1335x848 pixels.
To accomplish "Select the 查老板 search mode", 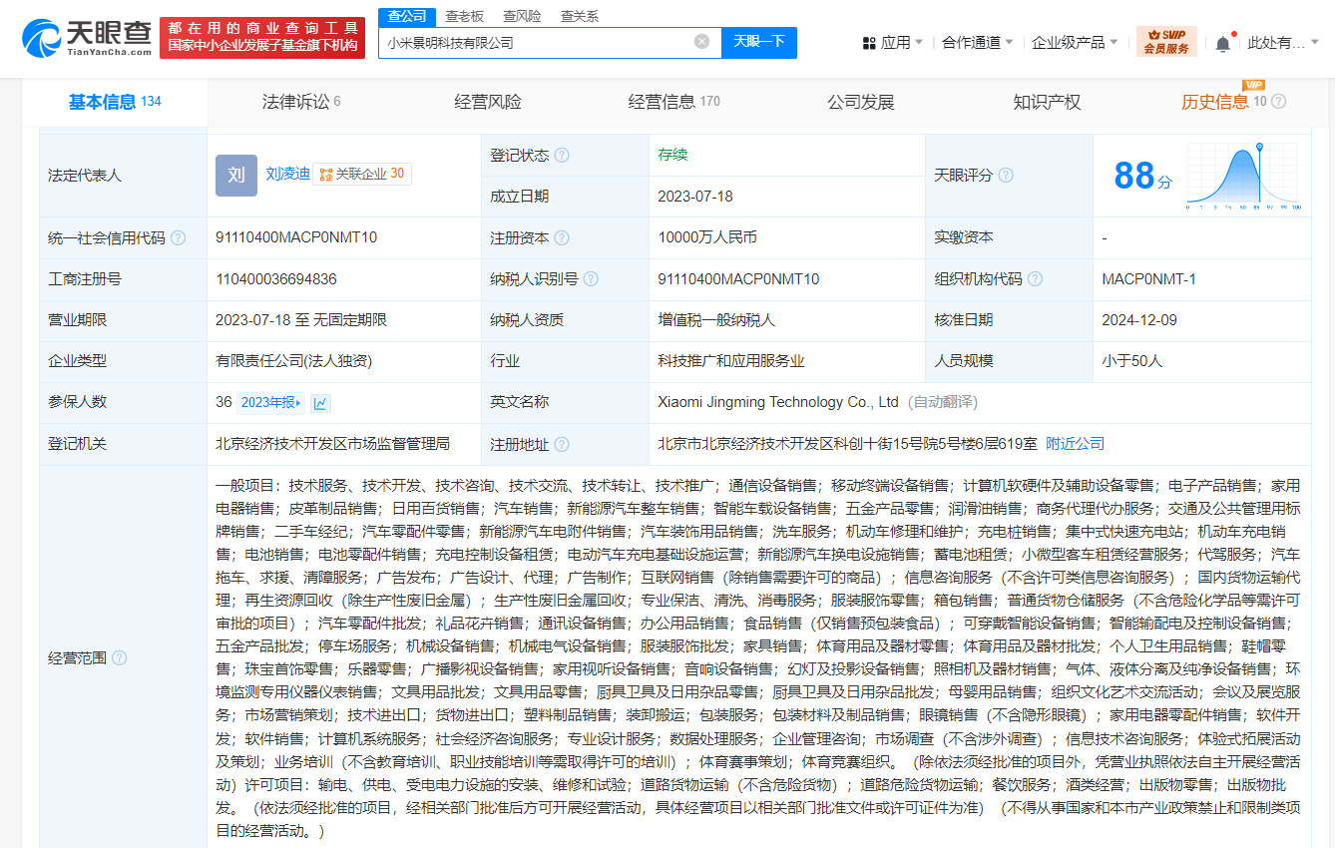I will 464,16.
